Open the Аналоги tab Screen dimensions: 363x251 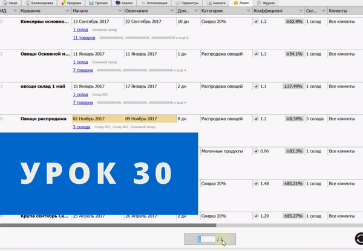point(216,3)
